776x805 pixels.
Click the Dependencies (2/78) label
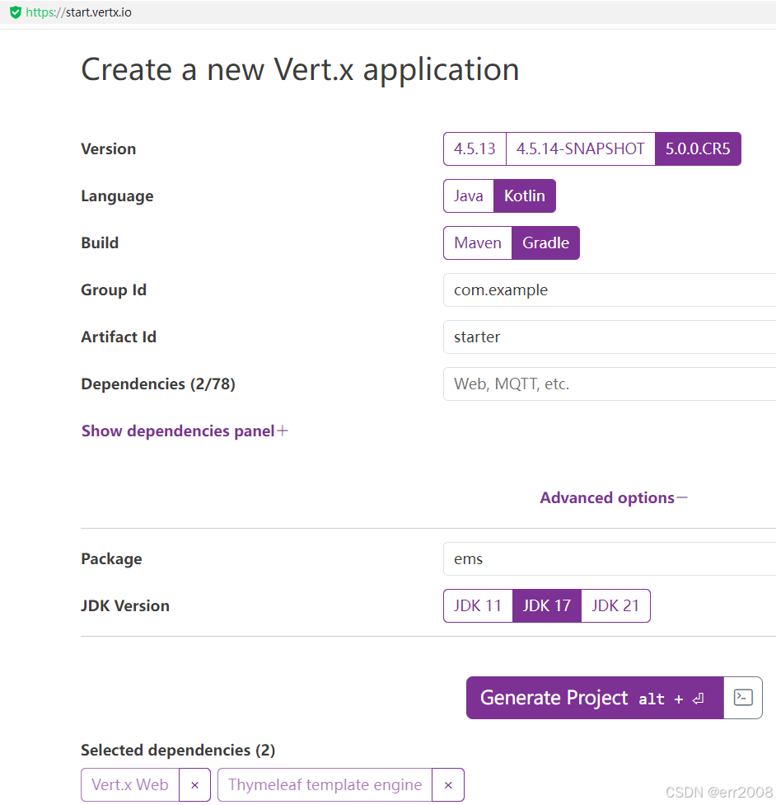pyautogui.click(x=158, y=384)
